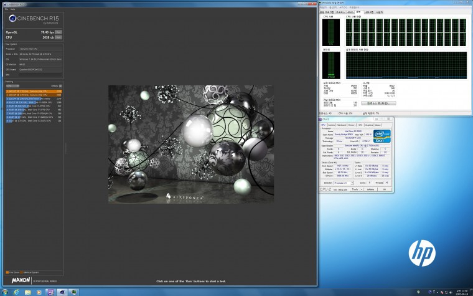Click the Intel Xeon logo in CPU-Z

[x=382, y=136]
